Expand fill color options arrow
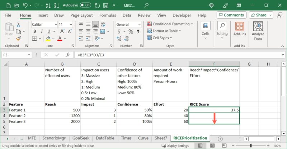Viewport: 287px width, 149px height. (53, 39)
